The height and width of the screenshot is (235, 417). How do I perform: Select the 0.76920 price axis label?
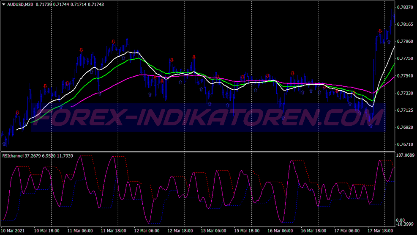(405, 127)
